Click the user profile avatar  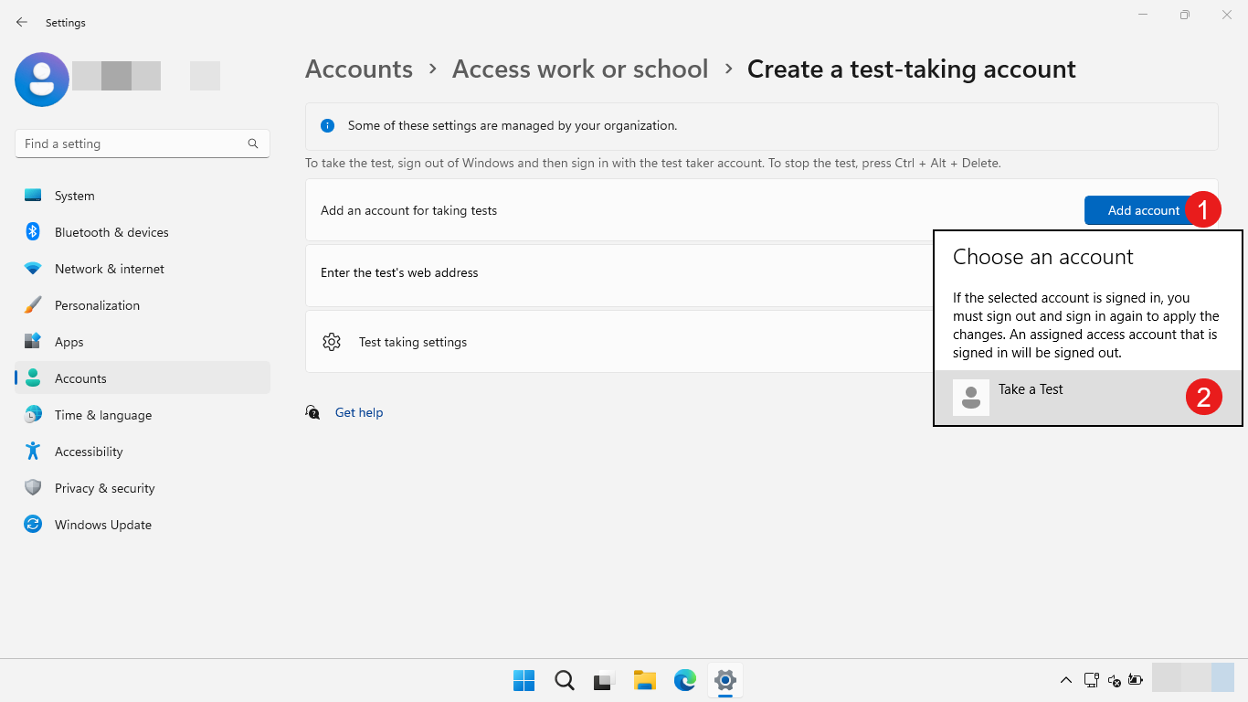(x=41, y=80)
